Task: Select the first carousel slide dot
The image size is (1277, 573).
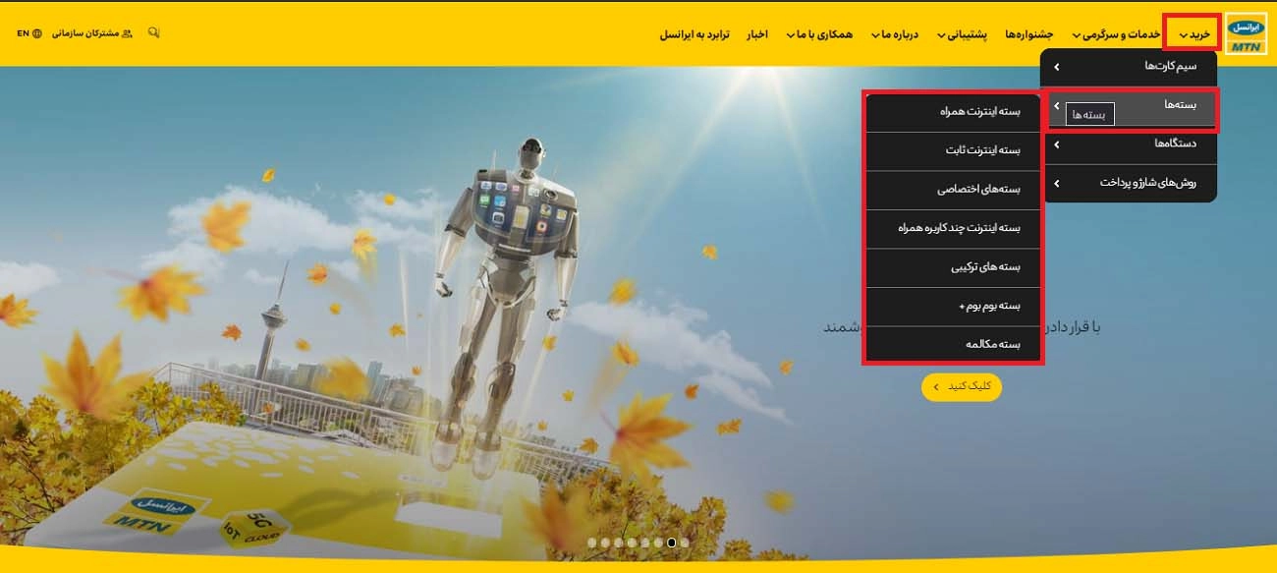Action: [x=592, y=542]
